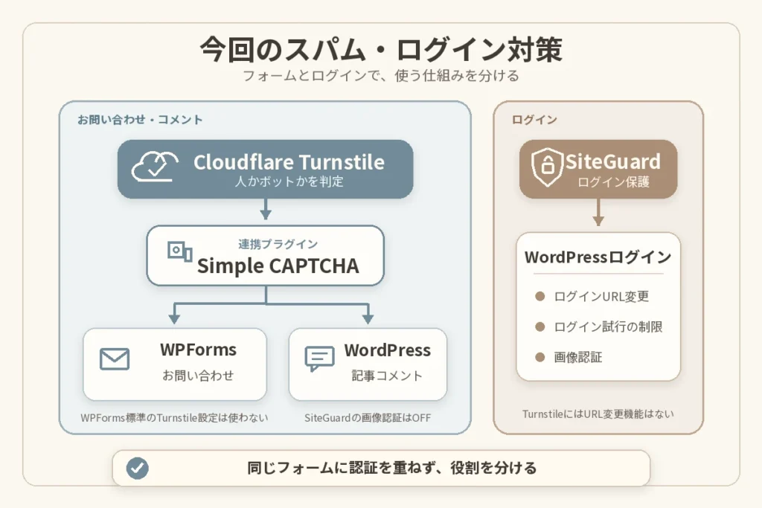The height and width of the screenshot is (508, 762).
Task: Select the Cloudflare Turnstile box
Action: [x=266, y=169]
